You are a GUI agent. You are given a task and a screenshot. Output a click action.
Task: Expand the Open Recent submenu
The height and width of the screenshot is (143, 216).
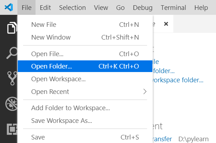(85, 92)
